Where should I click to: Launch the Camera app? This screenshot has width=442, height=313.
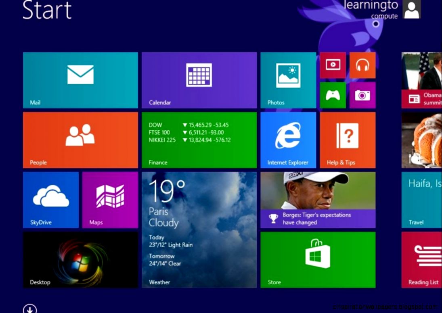pos(362,96)
